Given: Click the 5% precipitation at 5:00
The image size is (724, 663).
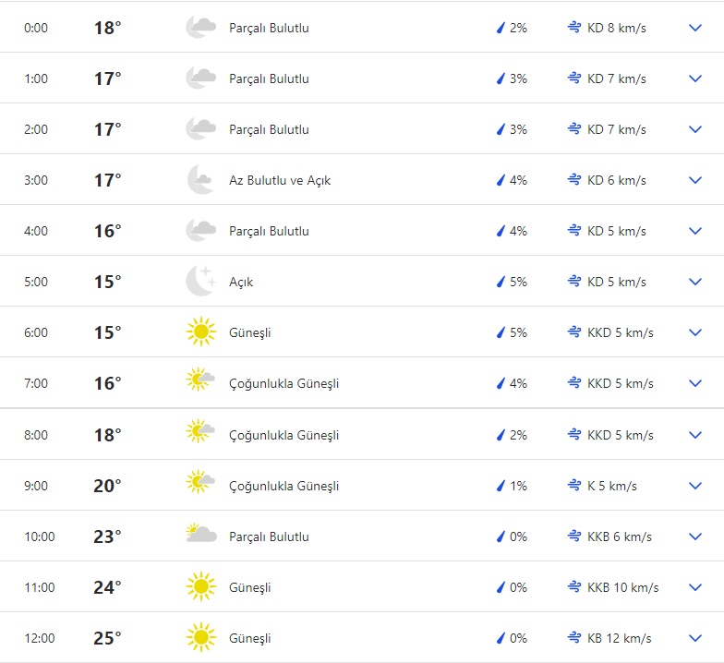Looking at the screenshot, I should pos(517,282).
